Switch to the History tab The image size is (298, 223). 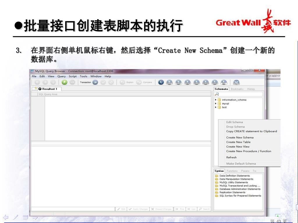click(251, 89)
